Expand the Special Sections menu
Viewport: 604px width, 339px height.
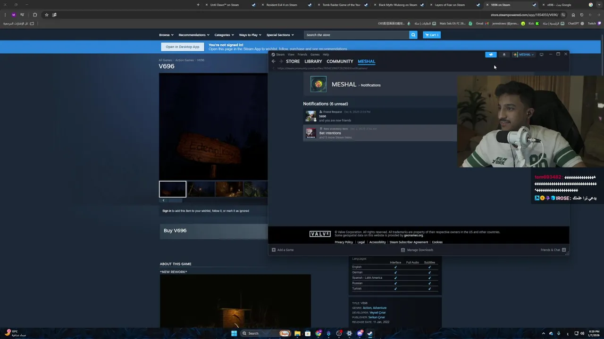[280, 35]
